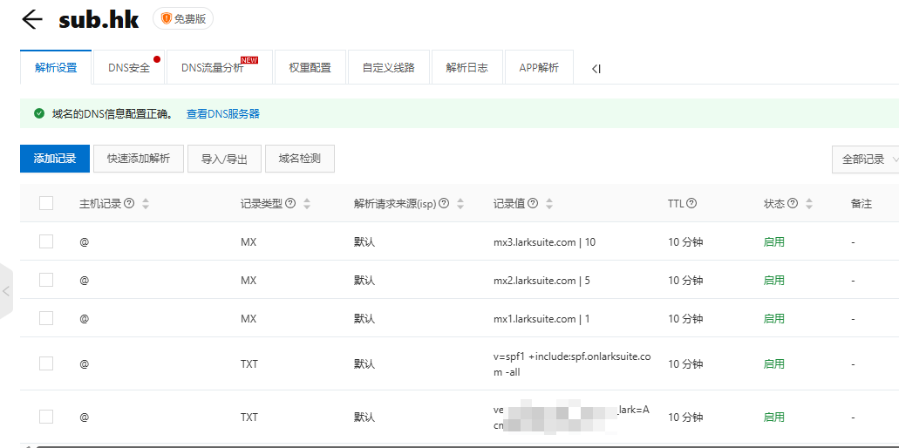This screenshot has width=899, height=448.
Task: Click the mx2.larksuite.com | 5 value
Action: [x=541, y=281]
